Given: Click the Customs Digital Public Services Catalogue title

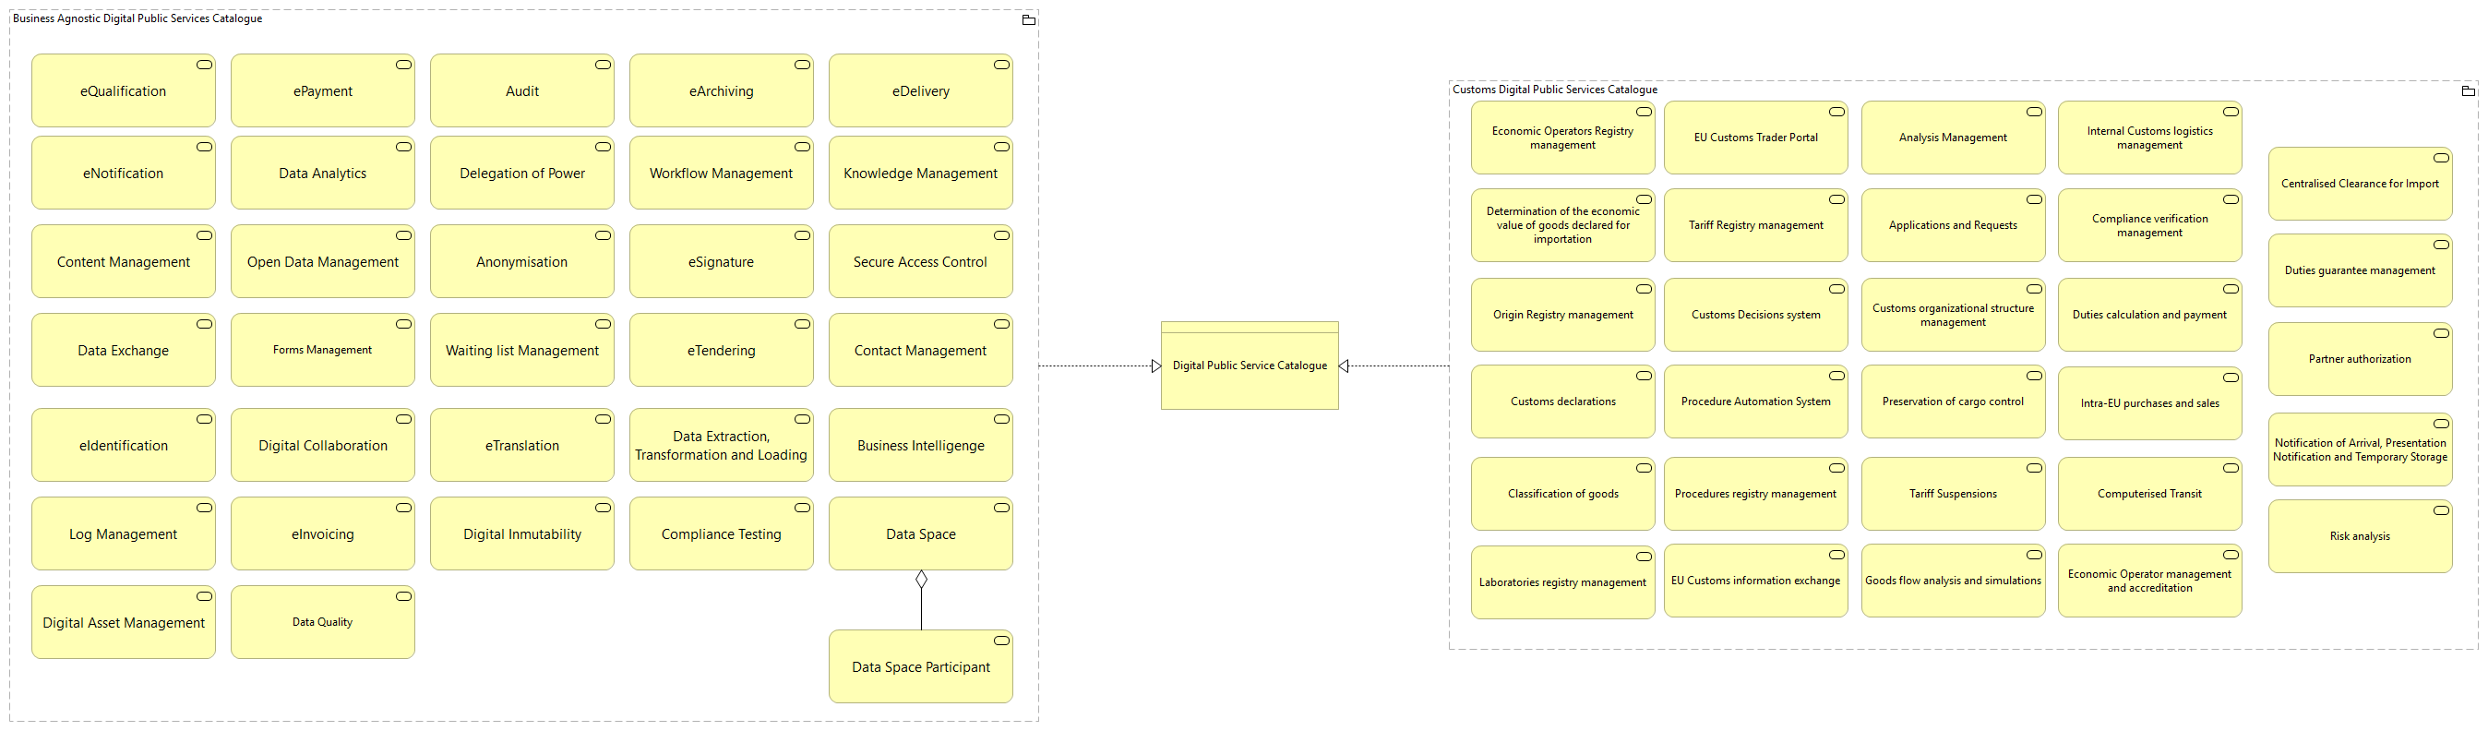Looking at the screenshot, I should (1554, 90).
